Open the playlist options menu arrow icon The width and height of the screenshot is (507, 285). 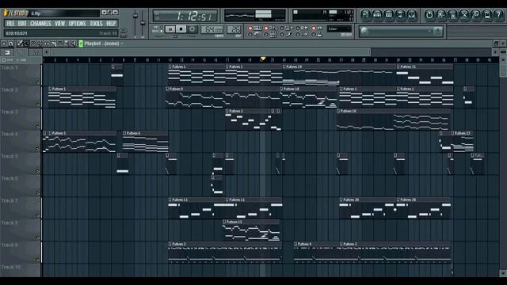[x=3, y=44]
